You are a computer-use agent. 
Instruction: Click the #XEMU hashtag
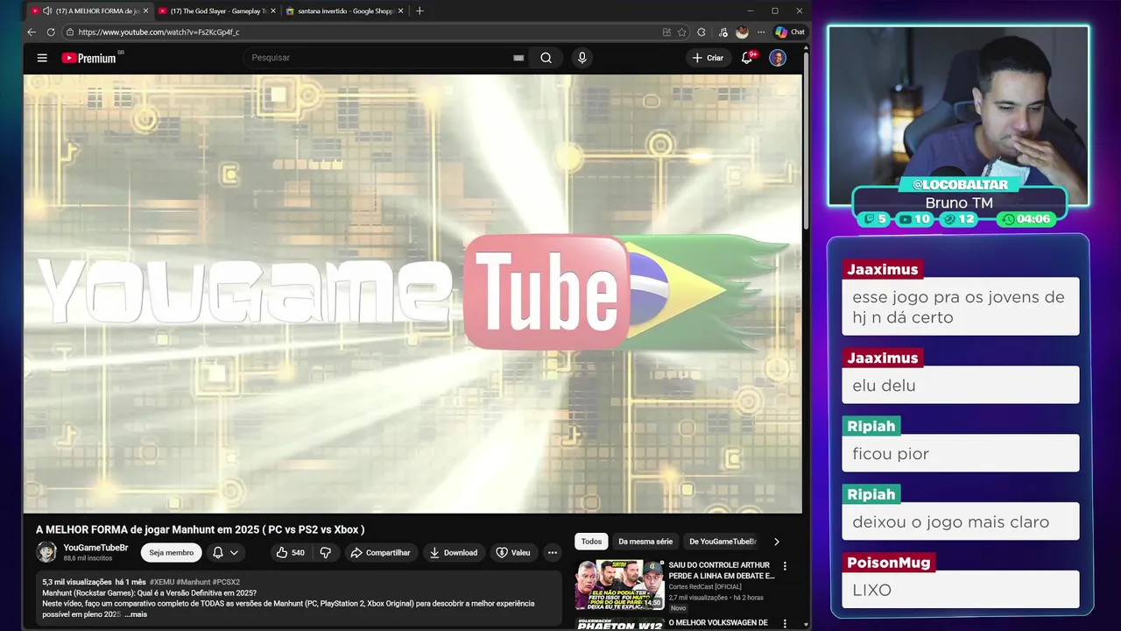(x=161, y=582)
